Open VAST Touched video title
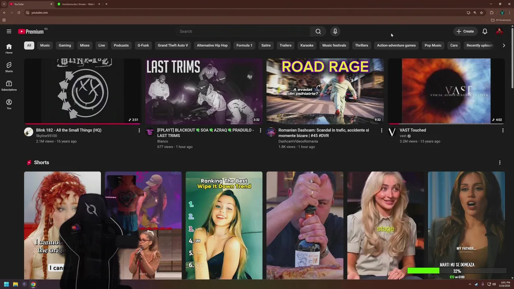Screen dimensions: 514x289 pyautogui.click(x=413, y=130)
